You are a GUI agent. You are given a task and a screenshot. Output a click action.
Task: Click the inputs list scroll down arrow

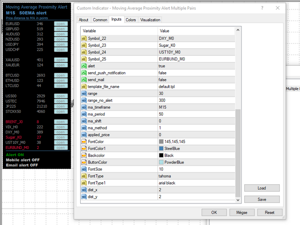238,200
